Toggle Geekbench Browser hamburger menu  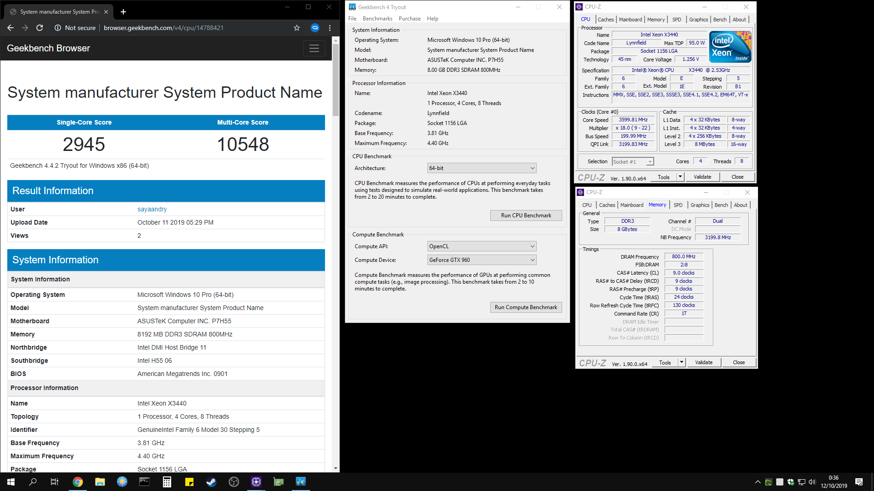[x=314, y=48]
